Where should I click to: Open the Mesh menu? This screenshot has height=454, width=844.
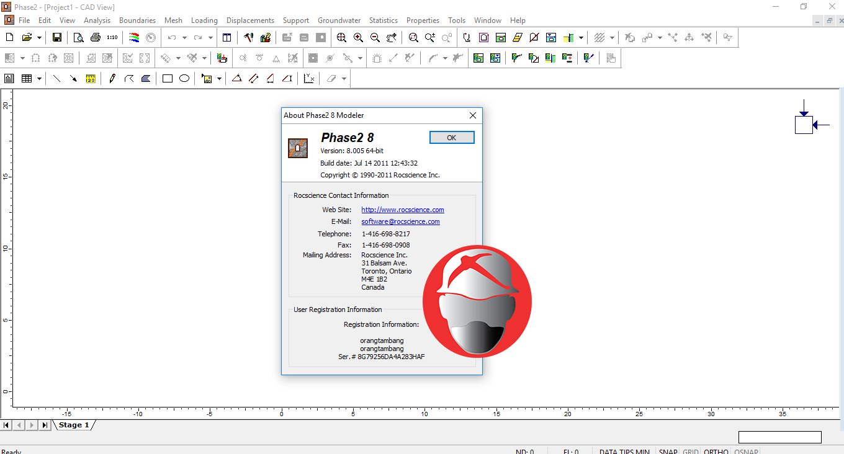173,20
